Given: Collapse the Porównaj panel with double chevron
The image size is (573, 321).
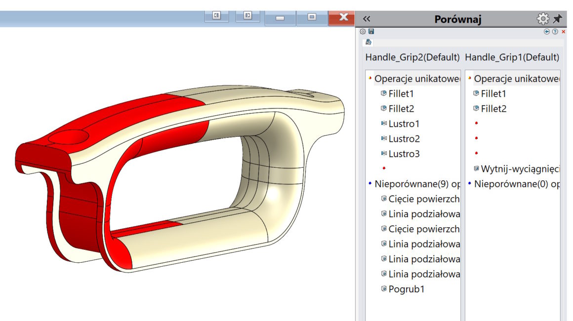Looking at the screenshot, I should (367, 19).
